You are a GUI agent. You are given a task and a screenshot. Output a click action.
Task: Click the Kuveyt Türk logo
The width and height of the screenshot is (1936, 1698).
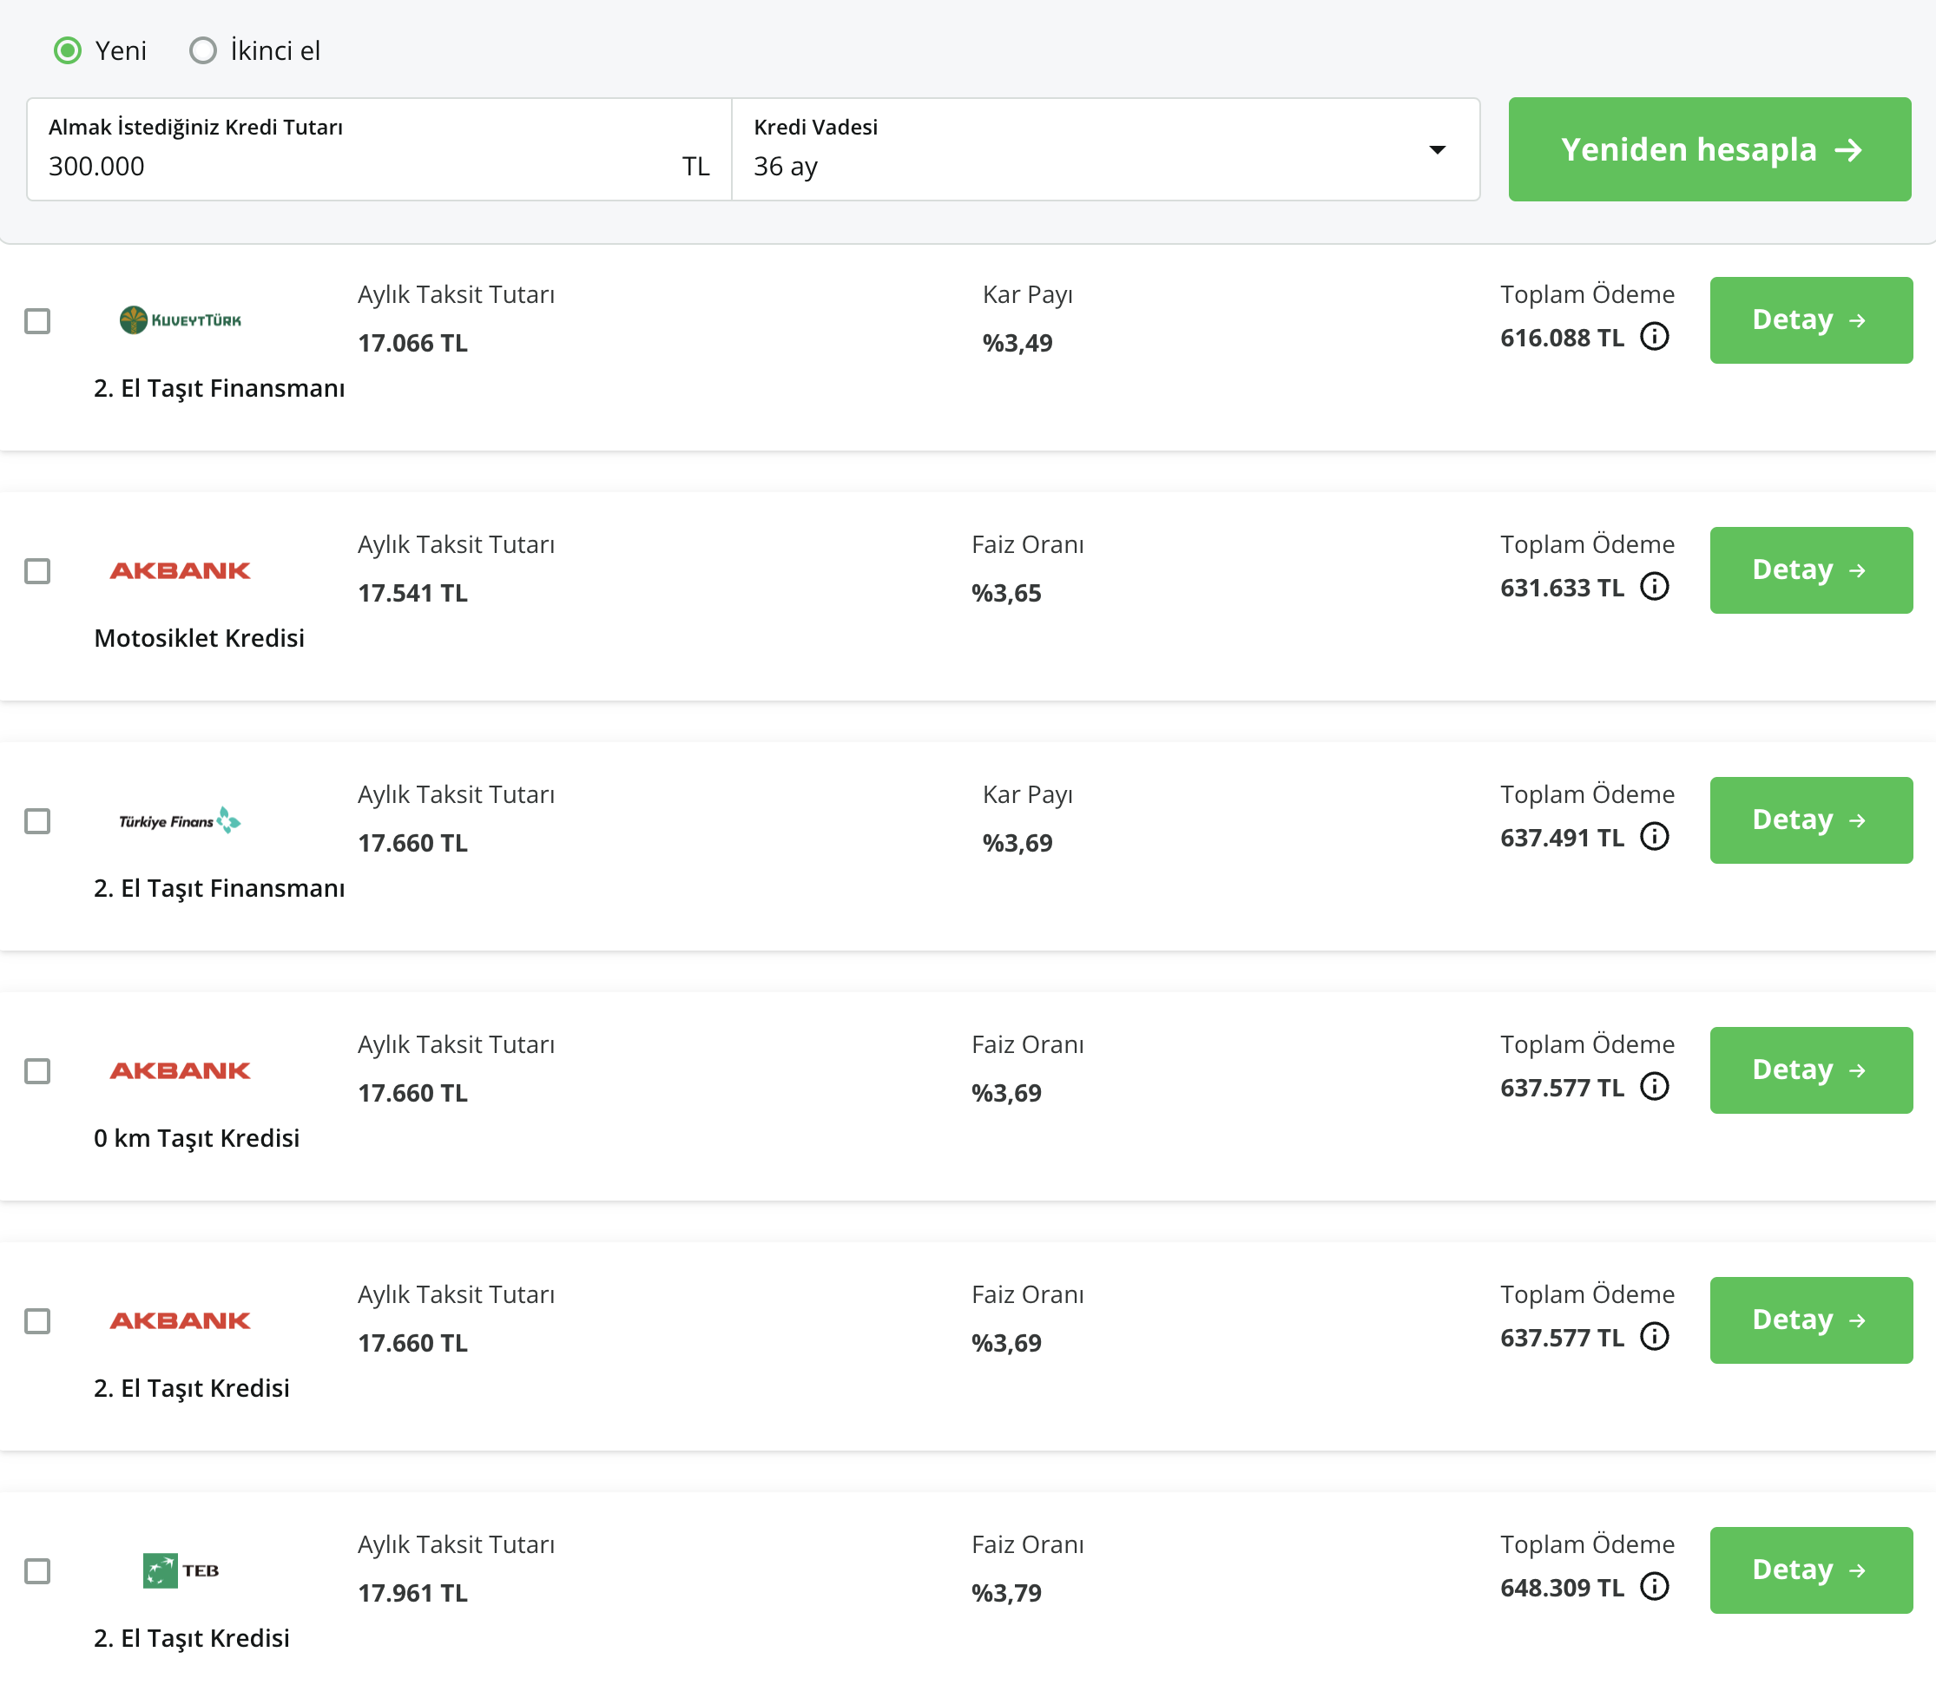coord(180,320)
